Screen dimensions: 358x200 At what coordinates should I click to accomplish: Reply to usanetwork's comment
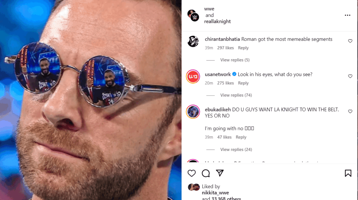pos(243,83)
